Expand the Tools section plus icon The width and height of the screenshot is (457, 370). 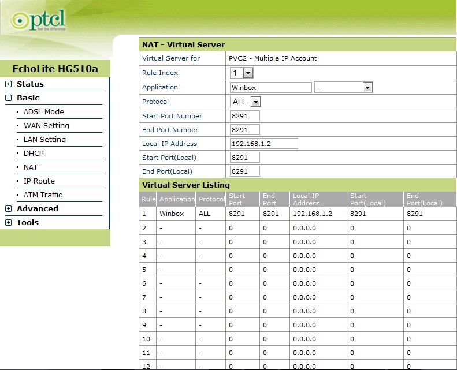coord(9,223)
